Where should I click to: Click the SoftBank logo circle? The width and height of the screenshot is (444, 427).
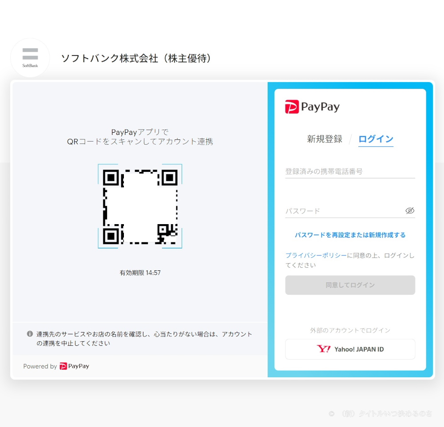(x=30, y=58)
